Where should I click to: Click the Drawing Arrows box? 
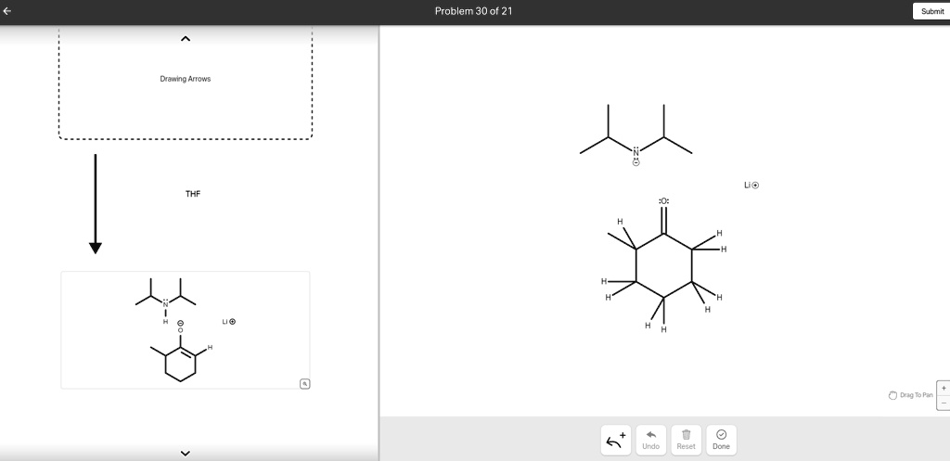pos(186,82)
